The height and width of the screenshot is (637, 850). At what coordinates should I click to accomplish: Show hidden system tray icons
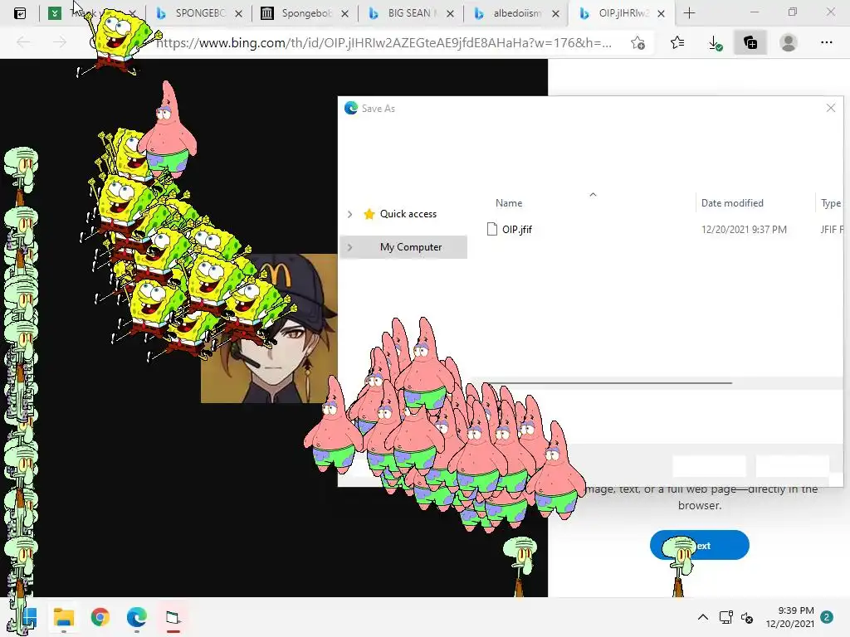pos(702,617)
